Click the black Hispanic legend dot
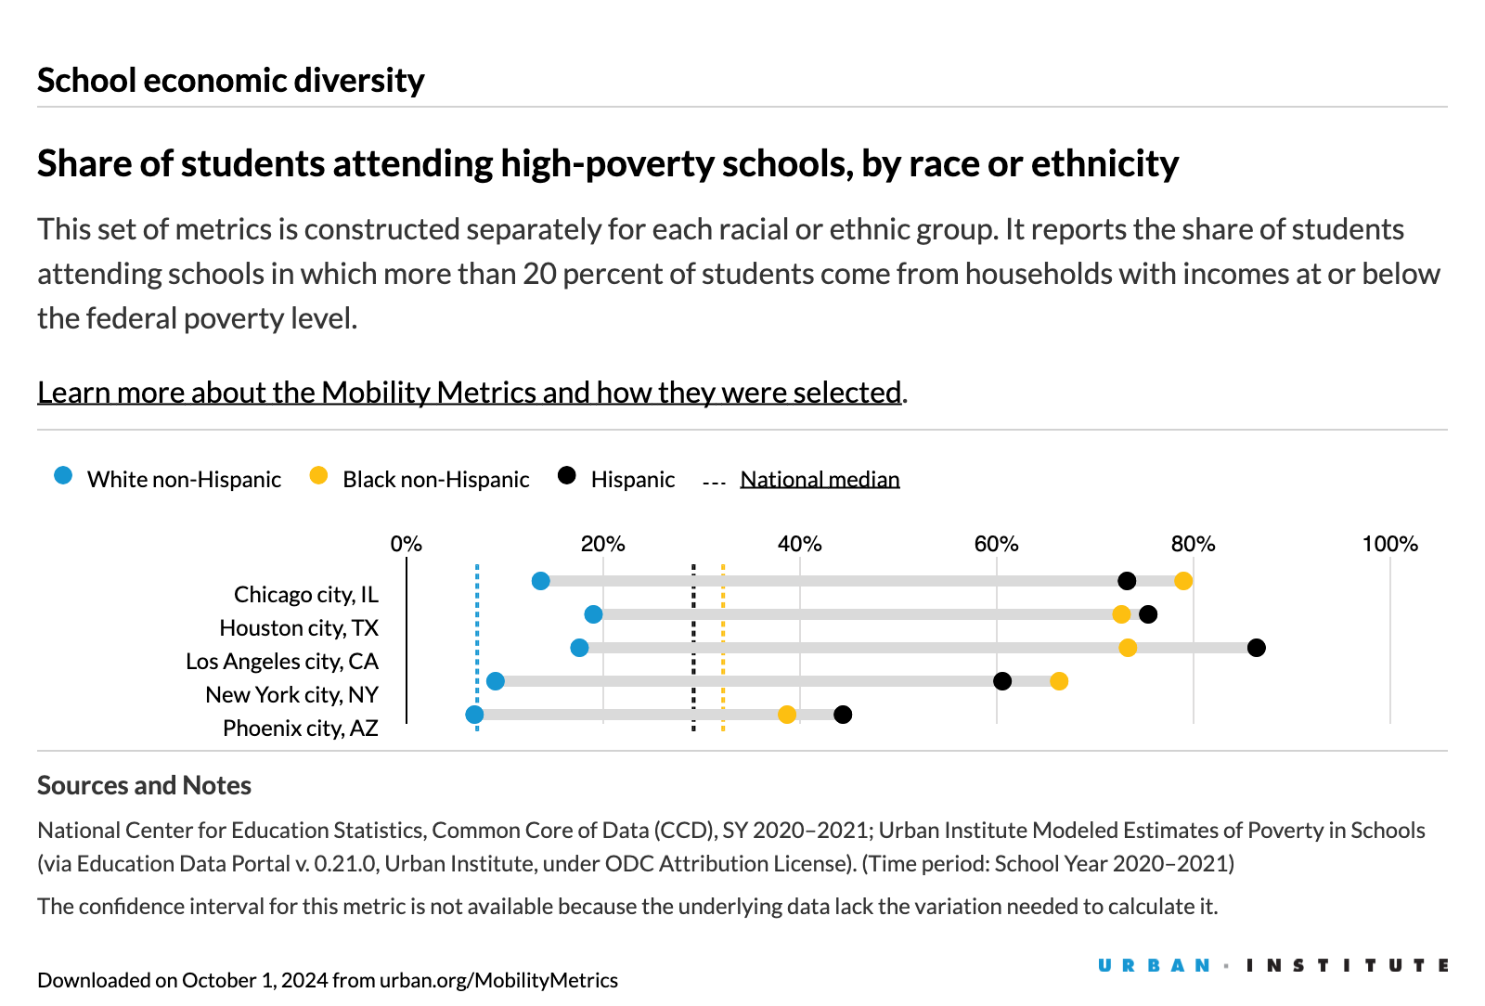Screen dimensions: 1485x1006 point(567,476)
